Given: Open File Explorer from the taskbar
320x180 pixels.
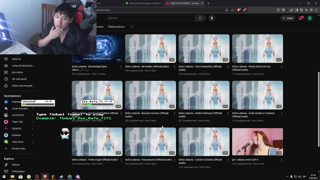Looking at the screenshot, I should [12, 177].
